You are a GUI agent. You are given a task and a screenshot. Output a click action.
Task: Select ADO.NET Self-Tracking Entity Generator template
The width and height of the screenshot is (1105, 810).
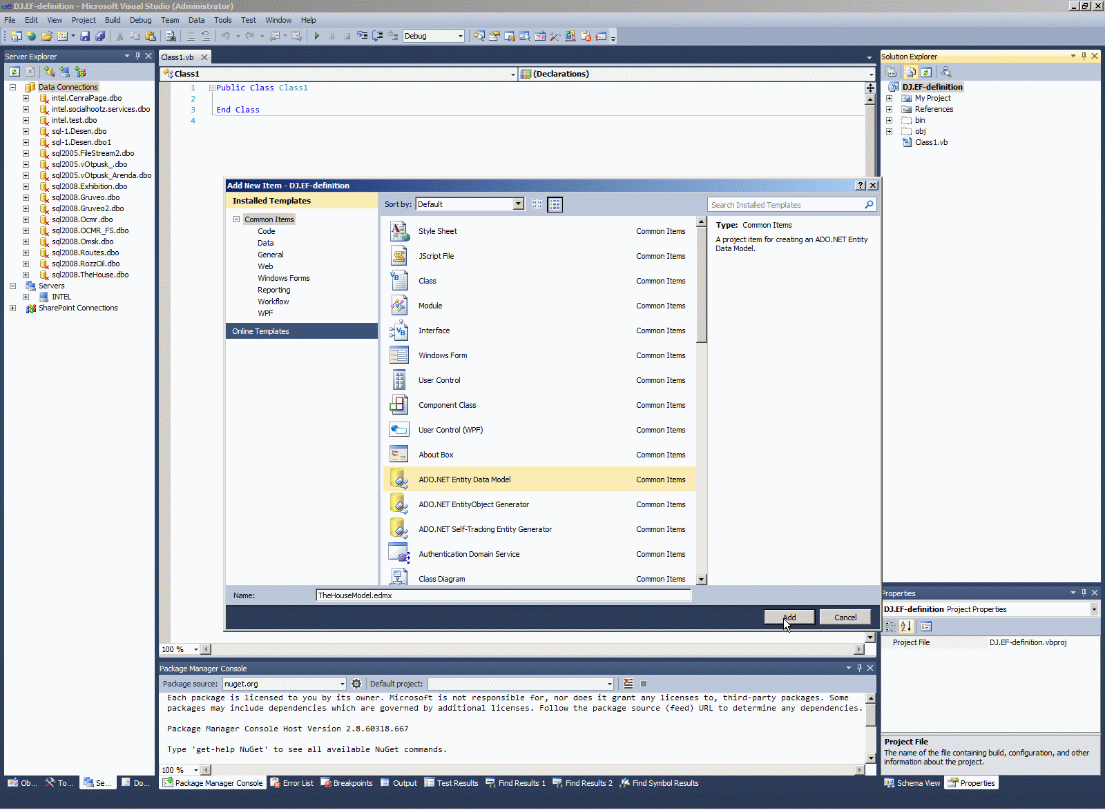pos(539,529)
